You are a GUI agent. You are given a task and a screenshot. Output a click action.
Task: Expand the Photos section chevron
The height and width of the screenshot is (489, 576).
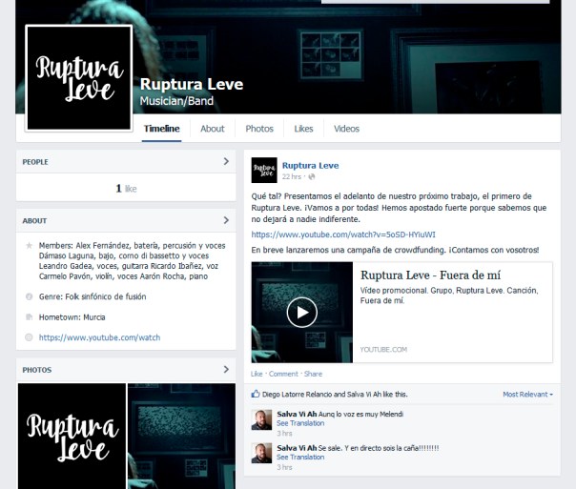[226, 369]
